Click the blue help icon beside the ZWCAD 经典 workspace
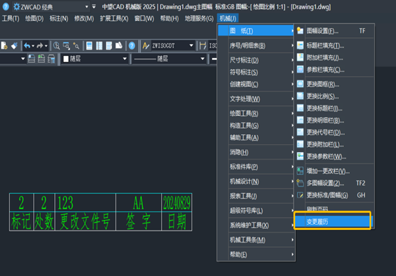The image size is (396, 276). coord(5,7)
